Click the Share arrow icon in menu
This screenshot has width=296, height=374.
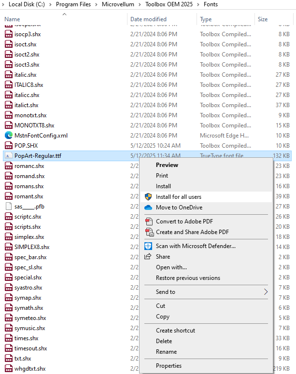point(148,257)
